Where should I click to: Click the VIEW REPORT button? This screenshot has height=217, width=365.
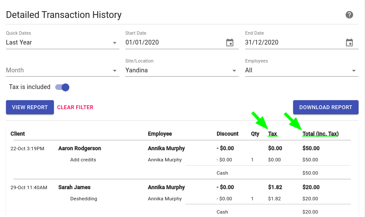tap(30, 107)
